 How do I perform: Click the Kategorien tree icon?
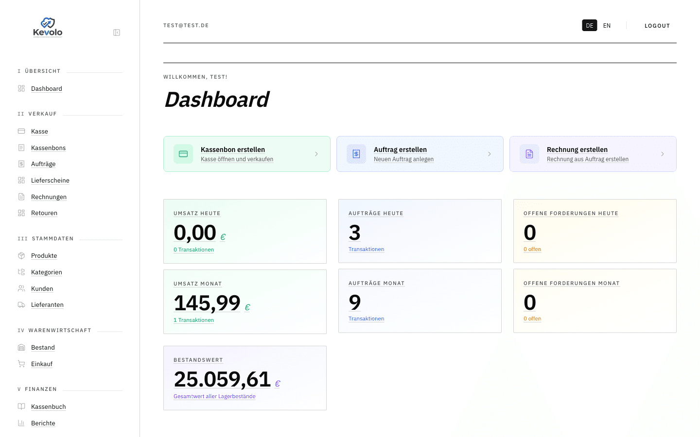(x=21, y=272)
